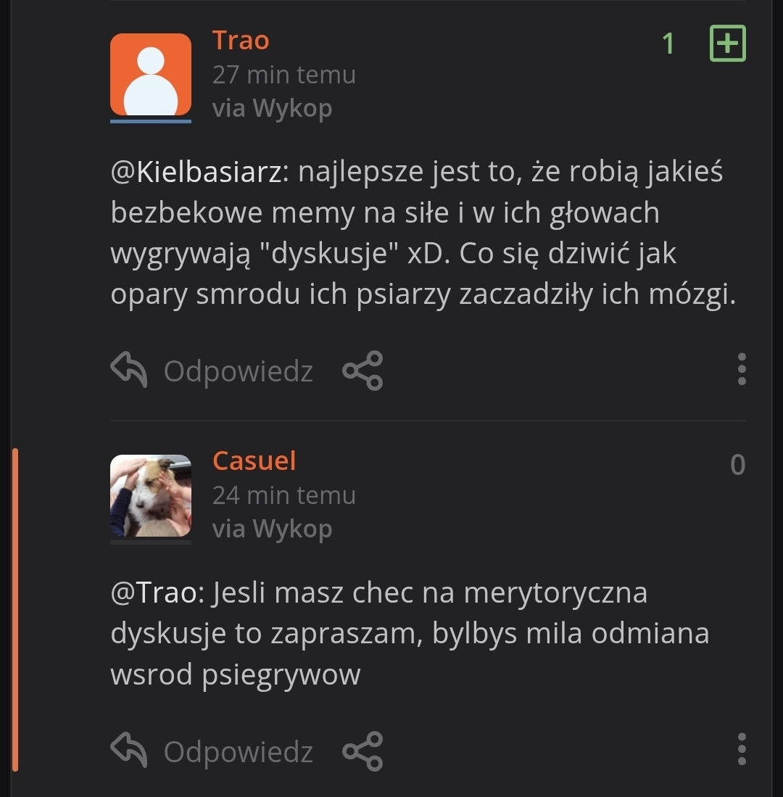The height and width of the screenshot is (797, 783).
Task: Open the "24 min temu" timestamp permalink
Action: [283, 495]
